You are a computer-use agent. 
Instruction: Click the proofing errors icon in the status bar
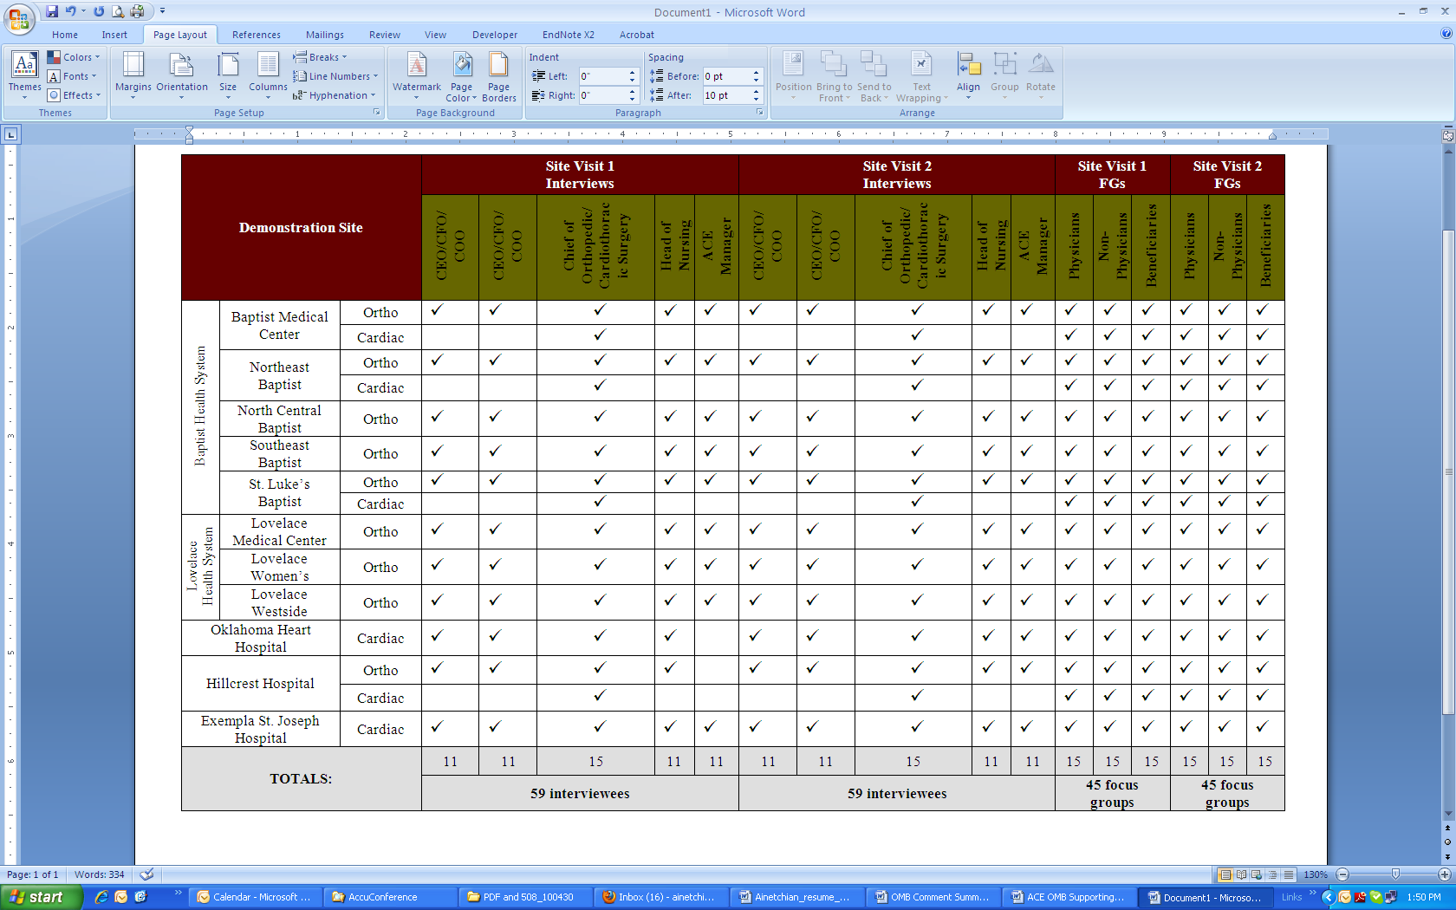[x=147, y=874]
